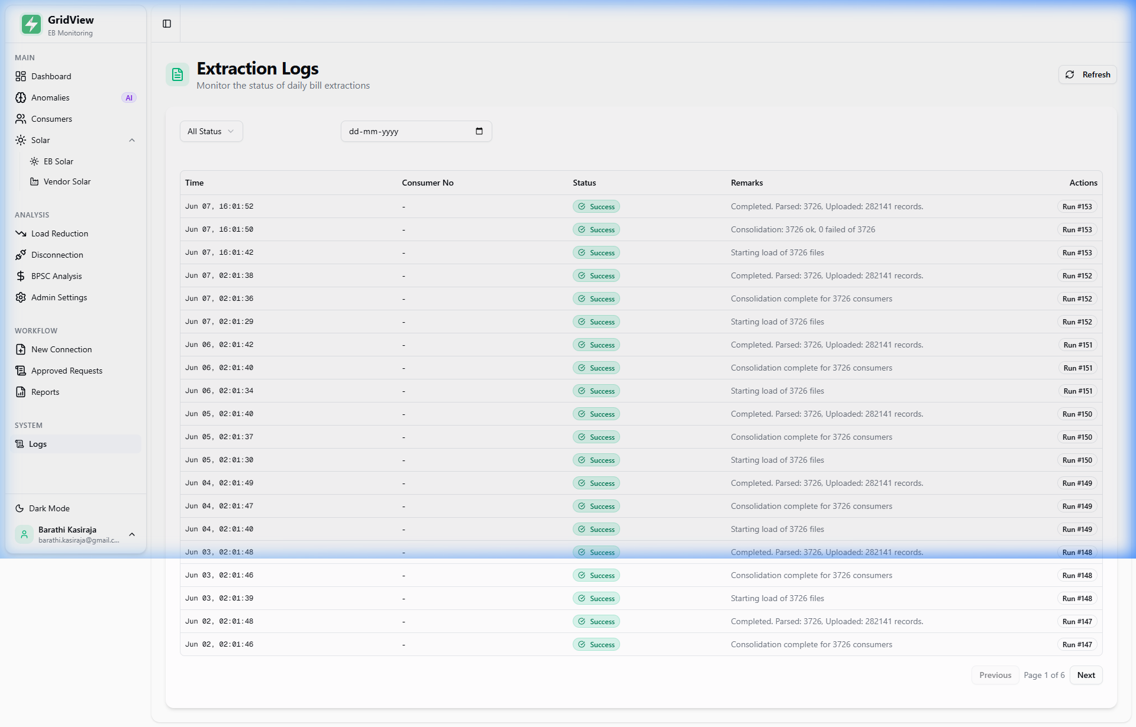Screen dimensions: 1136x727
Task: Open the Dashboard page
Action: point(76,76)
